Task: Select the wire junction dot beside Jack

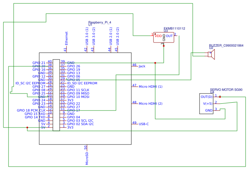Action: [155, 63]
